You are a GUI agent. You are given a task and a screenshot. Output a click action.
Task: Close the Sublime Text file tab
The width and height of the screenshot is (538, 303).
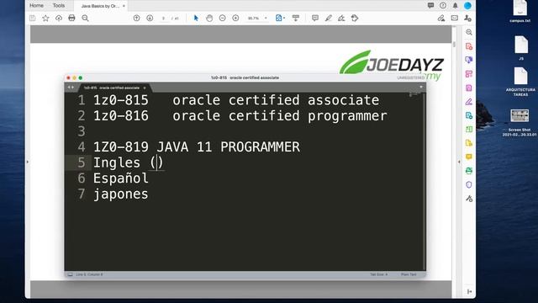pos(145,88)
